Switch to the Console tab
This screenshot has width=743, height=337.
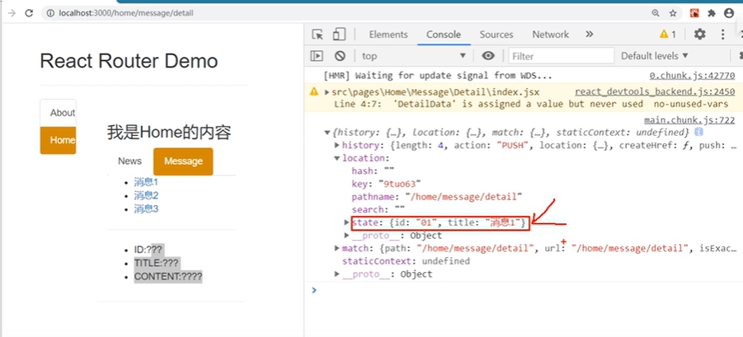444,35
